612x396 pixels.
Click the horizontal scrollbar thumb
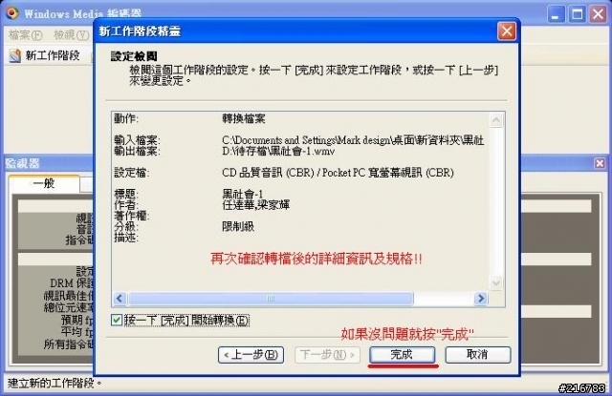(271, 299)
